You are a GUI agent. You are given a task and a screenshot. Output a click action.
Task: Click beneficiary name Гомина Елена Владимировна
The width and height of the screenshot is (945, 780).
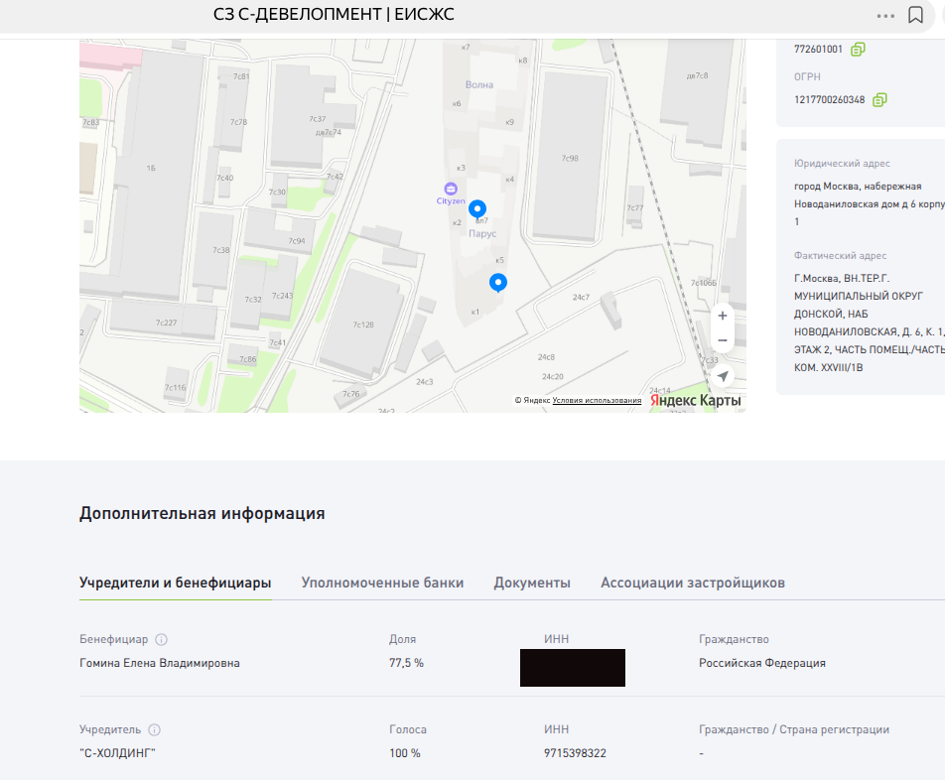(x=159, y=663)
